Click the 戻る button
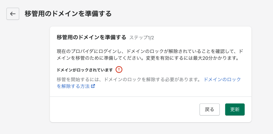 [x=210, y=110]
